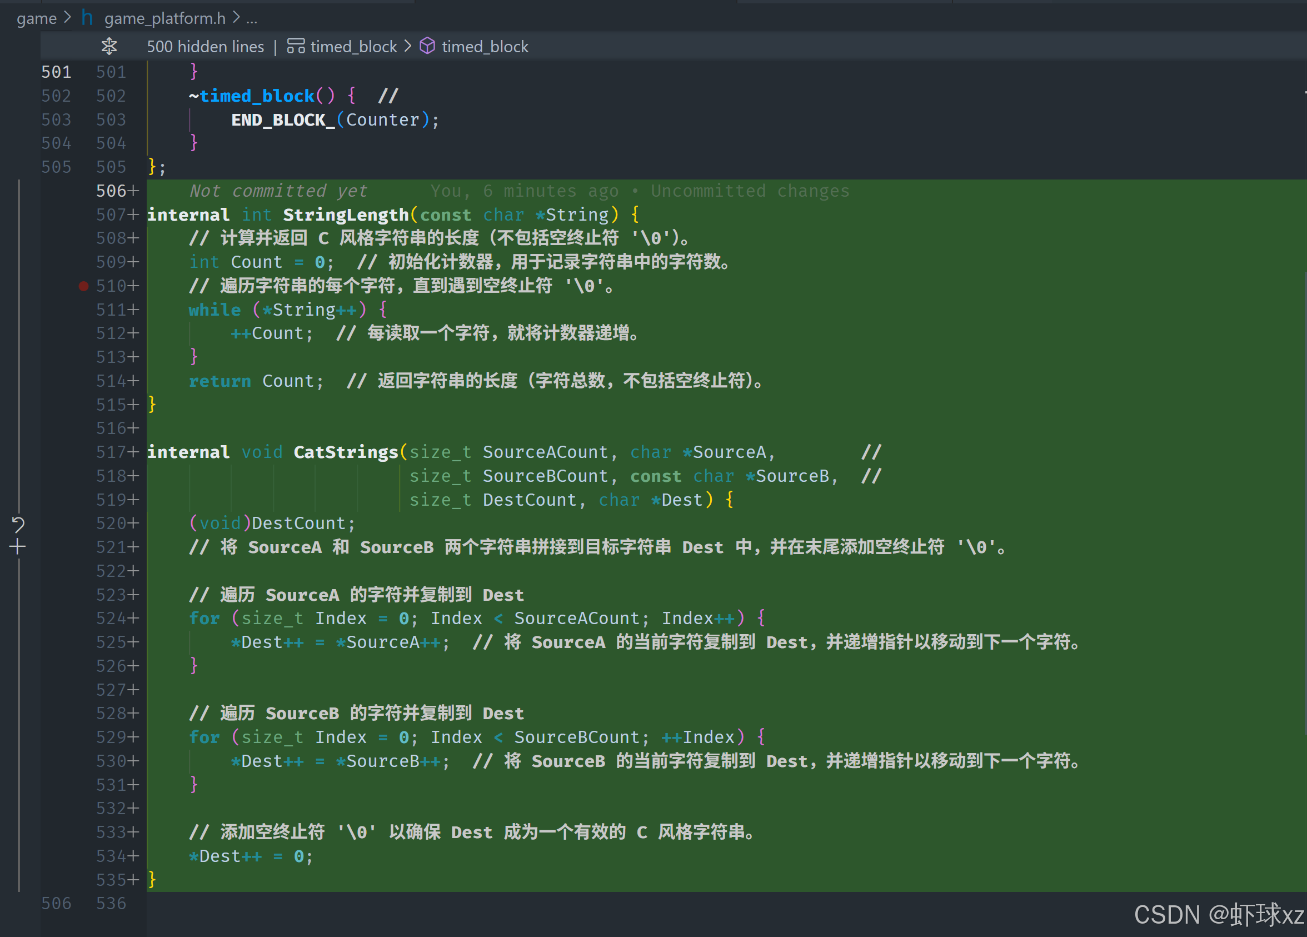Toggle the red breakpoint at line 510

point(83,286)
